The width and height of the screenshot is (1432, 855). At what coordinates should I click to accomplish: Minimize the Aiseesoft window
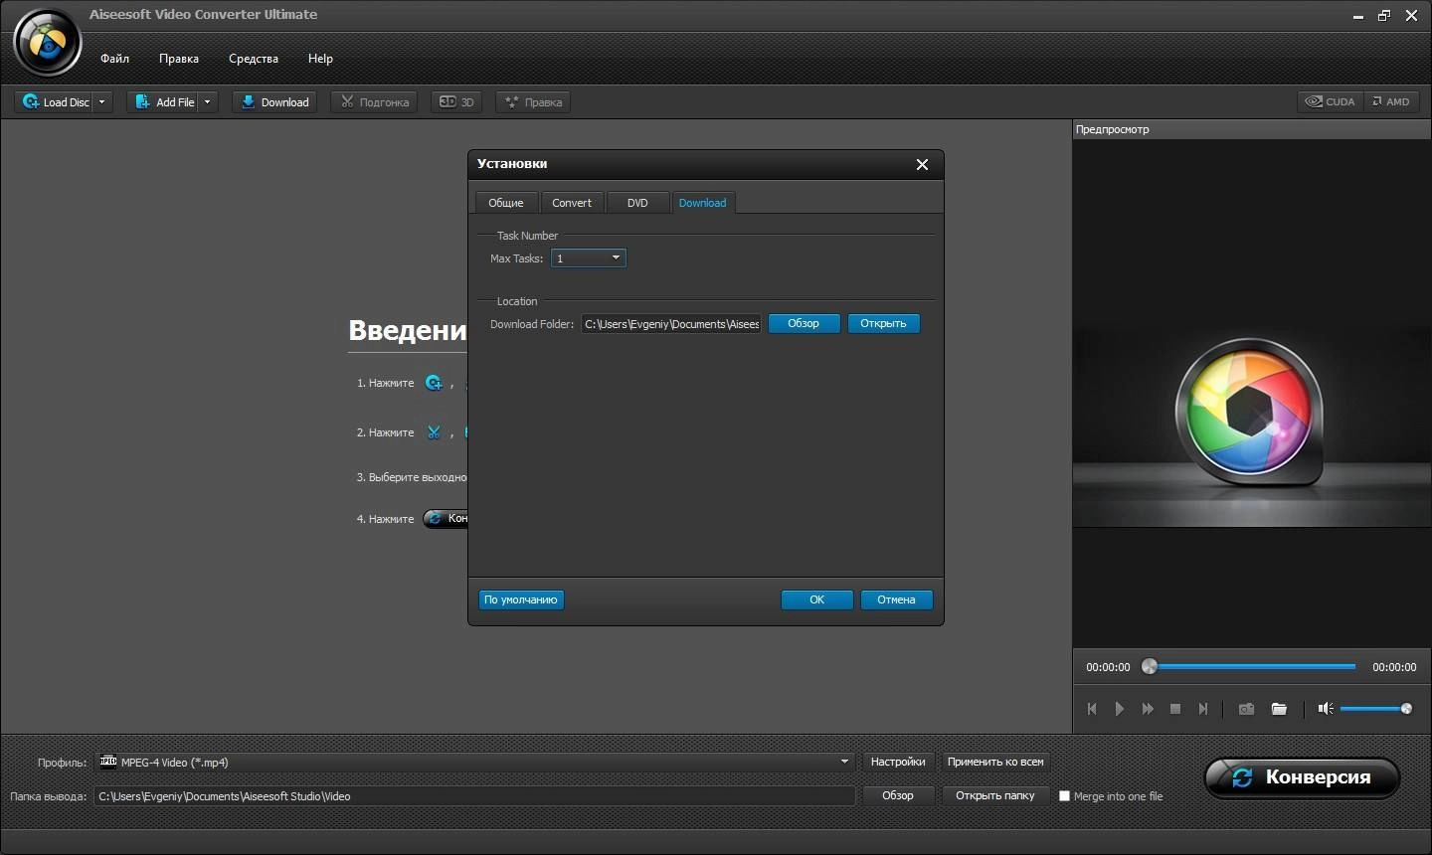1358,16
